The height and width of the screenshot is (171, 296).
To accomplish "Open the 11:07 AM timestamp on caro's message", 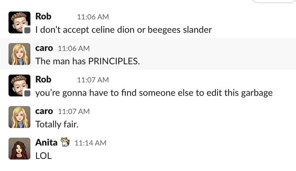I will [74, 112].
